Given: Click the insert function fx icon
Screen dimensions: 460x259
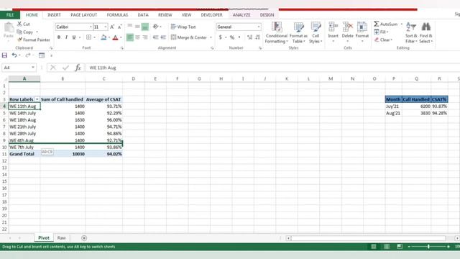Looking at the screenshot, I should click(x=78, y=68).
